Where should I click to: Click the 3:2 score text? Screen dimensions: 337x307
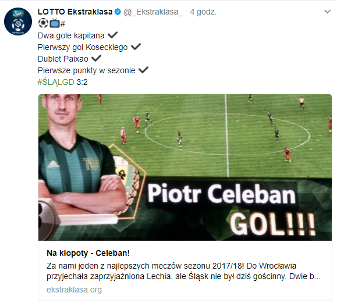click(82, 82)
